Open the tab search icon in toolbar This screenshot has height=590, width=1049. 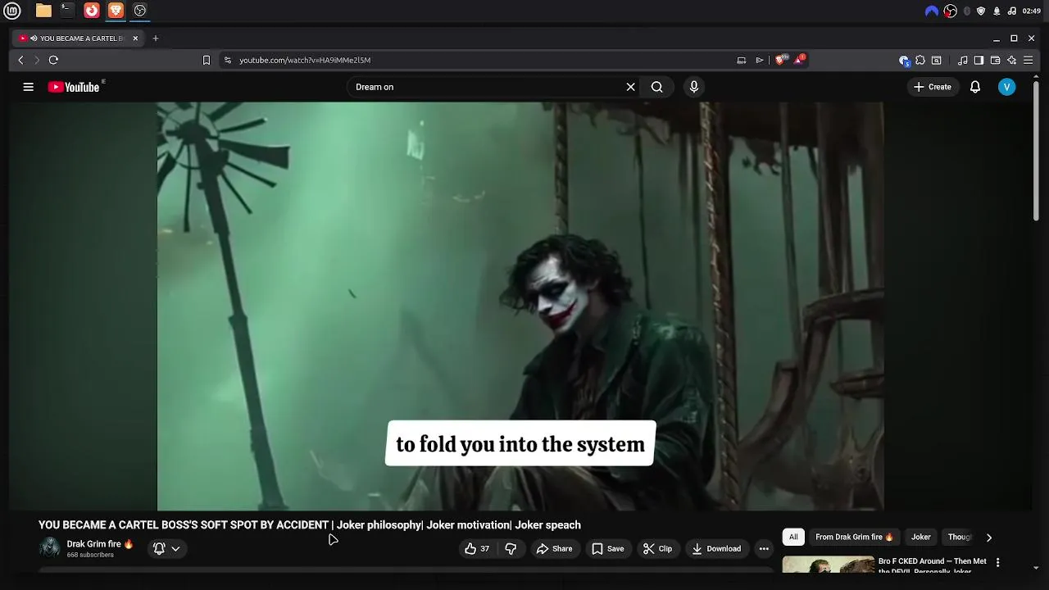936,60
